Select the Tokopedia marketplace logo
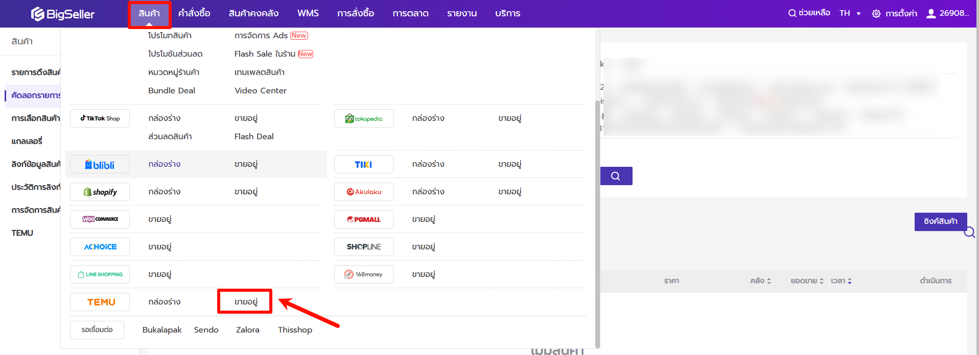This screenshot has height=355, width=979. coord(364,118)
